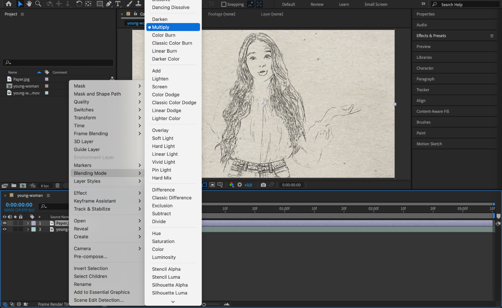Delete selected project item with trash icon
The height and width of the screenshot is (308, 502).
click(58, 186)
